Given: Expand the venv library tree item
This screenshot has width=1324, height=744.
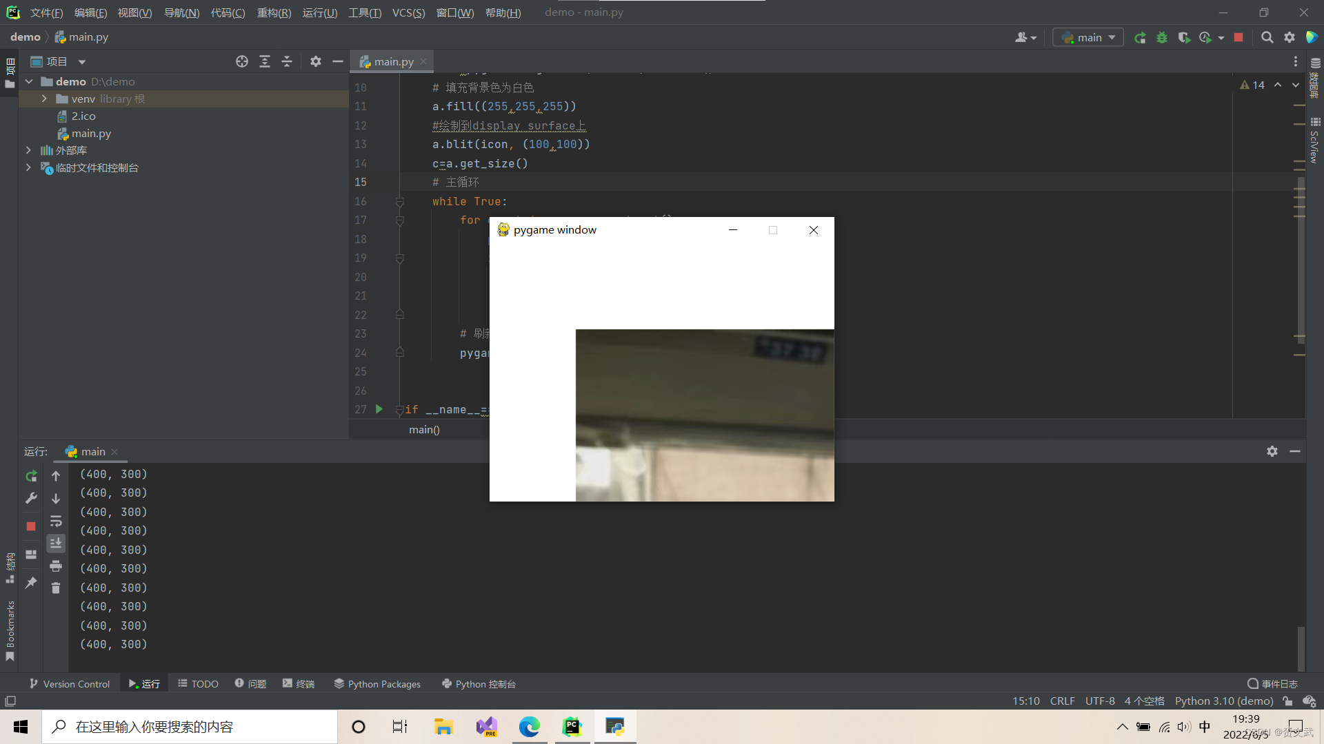Looking at the screenshot, I should pos(43,98).
